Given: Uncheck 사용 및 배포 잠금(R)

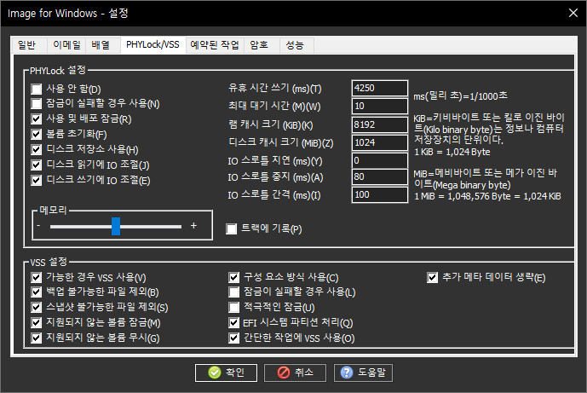Looking at the screenshot, I should point(37,119).
